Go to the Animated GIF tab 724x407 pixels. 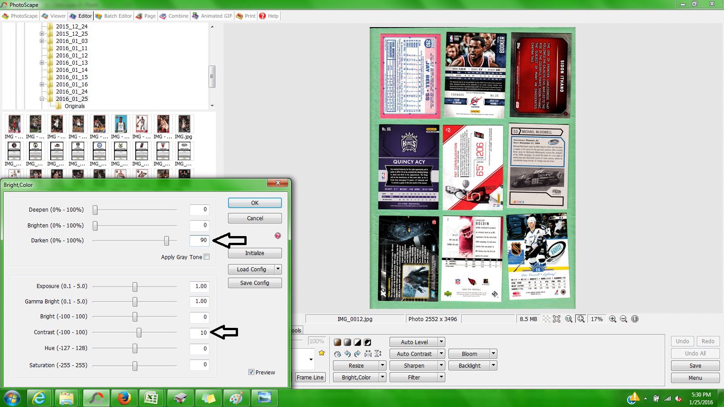click(212, 16)
